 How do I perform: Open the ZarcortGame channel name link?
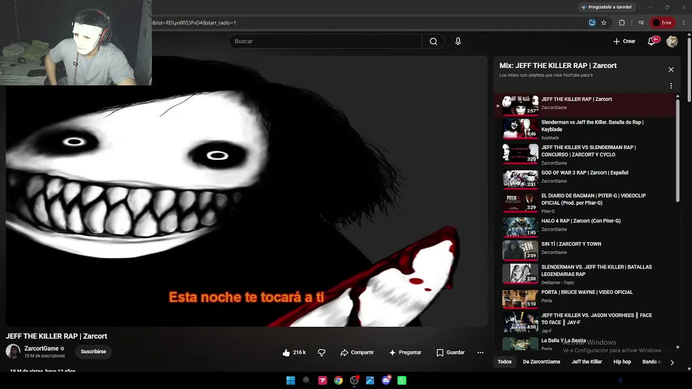click(x=41, y=348)
